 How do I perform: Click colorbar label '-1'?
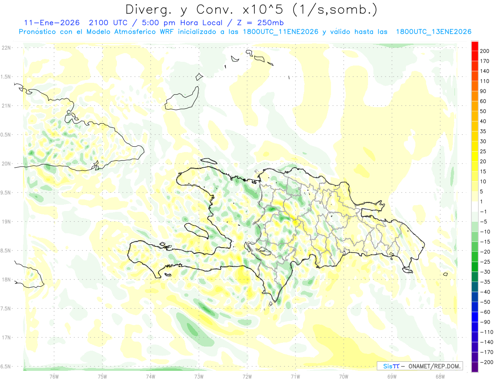click(x=484, y=211)
